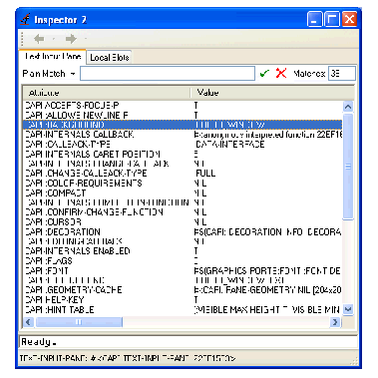Click the Matches label
The height and width of the screenshot is (378, 378).
(x=309, y=74)
